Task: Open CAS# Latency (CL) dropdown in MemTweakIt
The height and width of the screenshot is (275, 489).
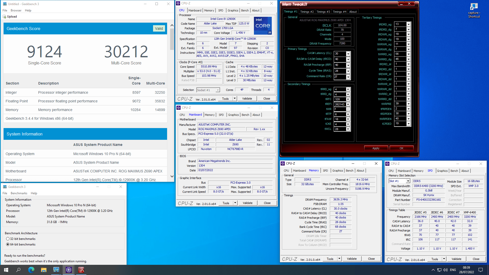Action: (x=348, y=54)
